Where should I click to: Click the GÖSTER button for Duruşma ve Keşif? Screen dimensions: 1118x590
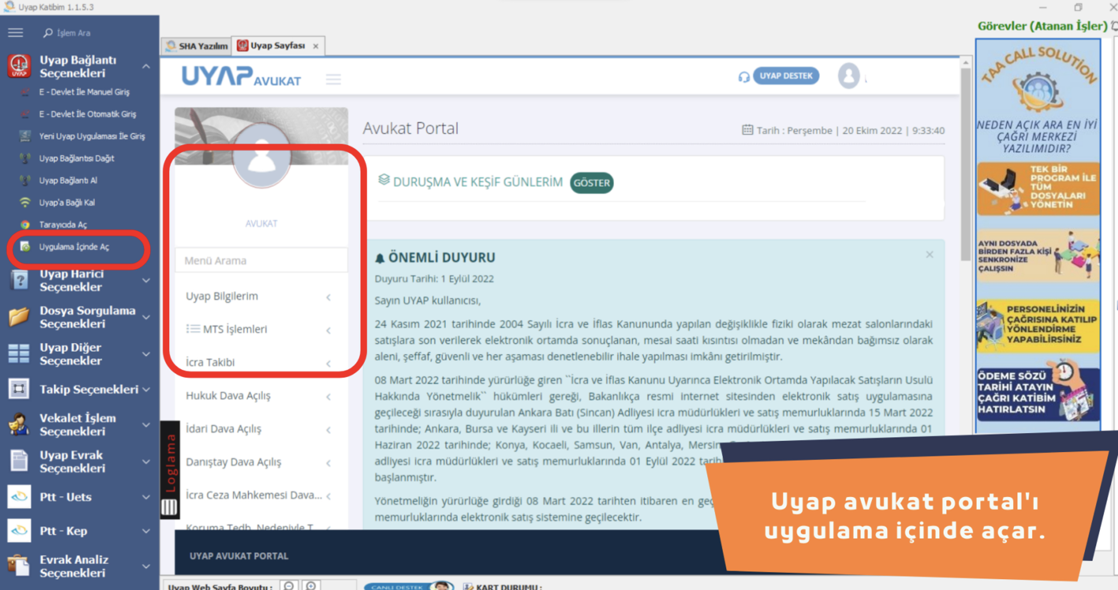pyautogui.click(x=591, y=183)
